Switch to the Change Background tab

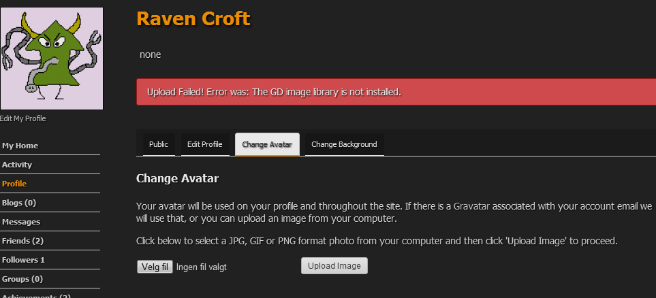point(344,144)
